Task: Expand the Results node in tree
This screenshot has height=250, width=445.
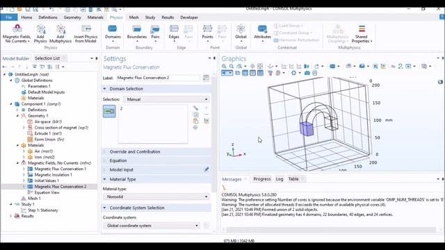Action: click(x=11, y=216)
